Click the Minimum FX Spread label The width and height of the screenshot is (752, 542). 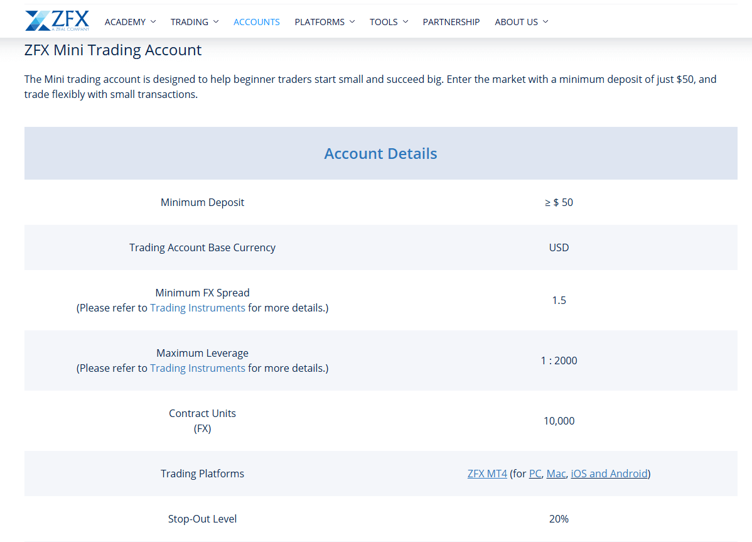[x=202, y=293]
